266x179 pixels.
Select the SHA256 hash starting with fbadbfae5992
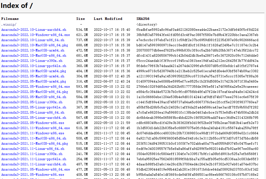197,30
